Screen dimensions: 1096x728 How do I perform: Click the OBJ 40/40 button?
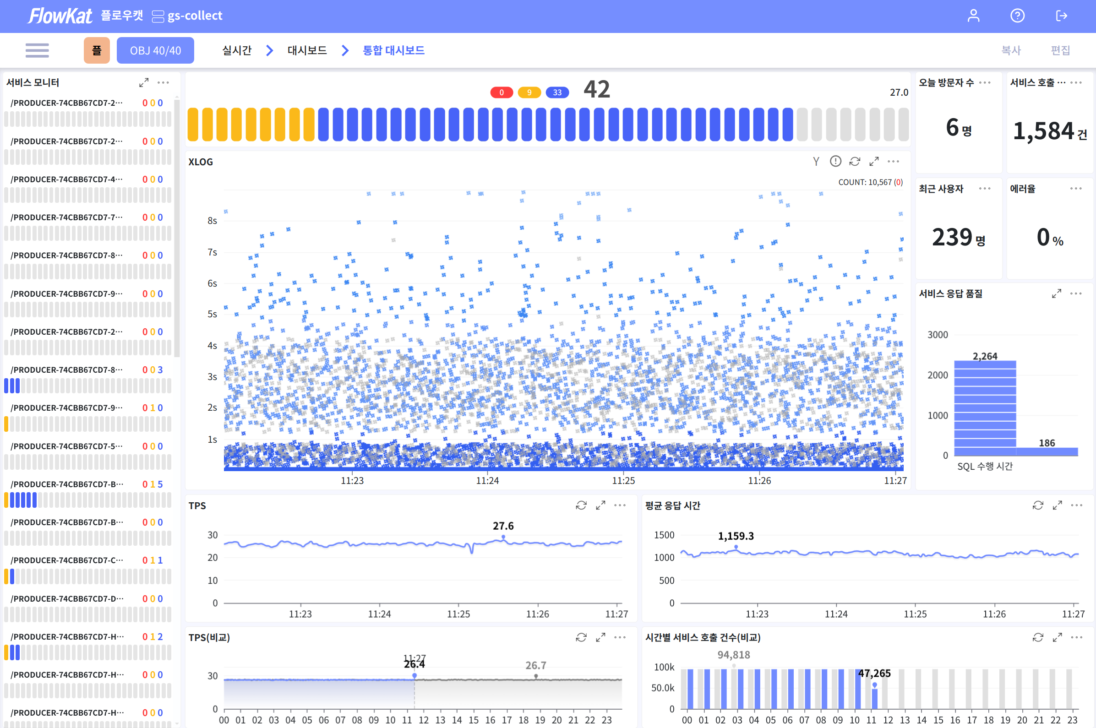(155, 50)
